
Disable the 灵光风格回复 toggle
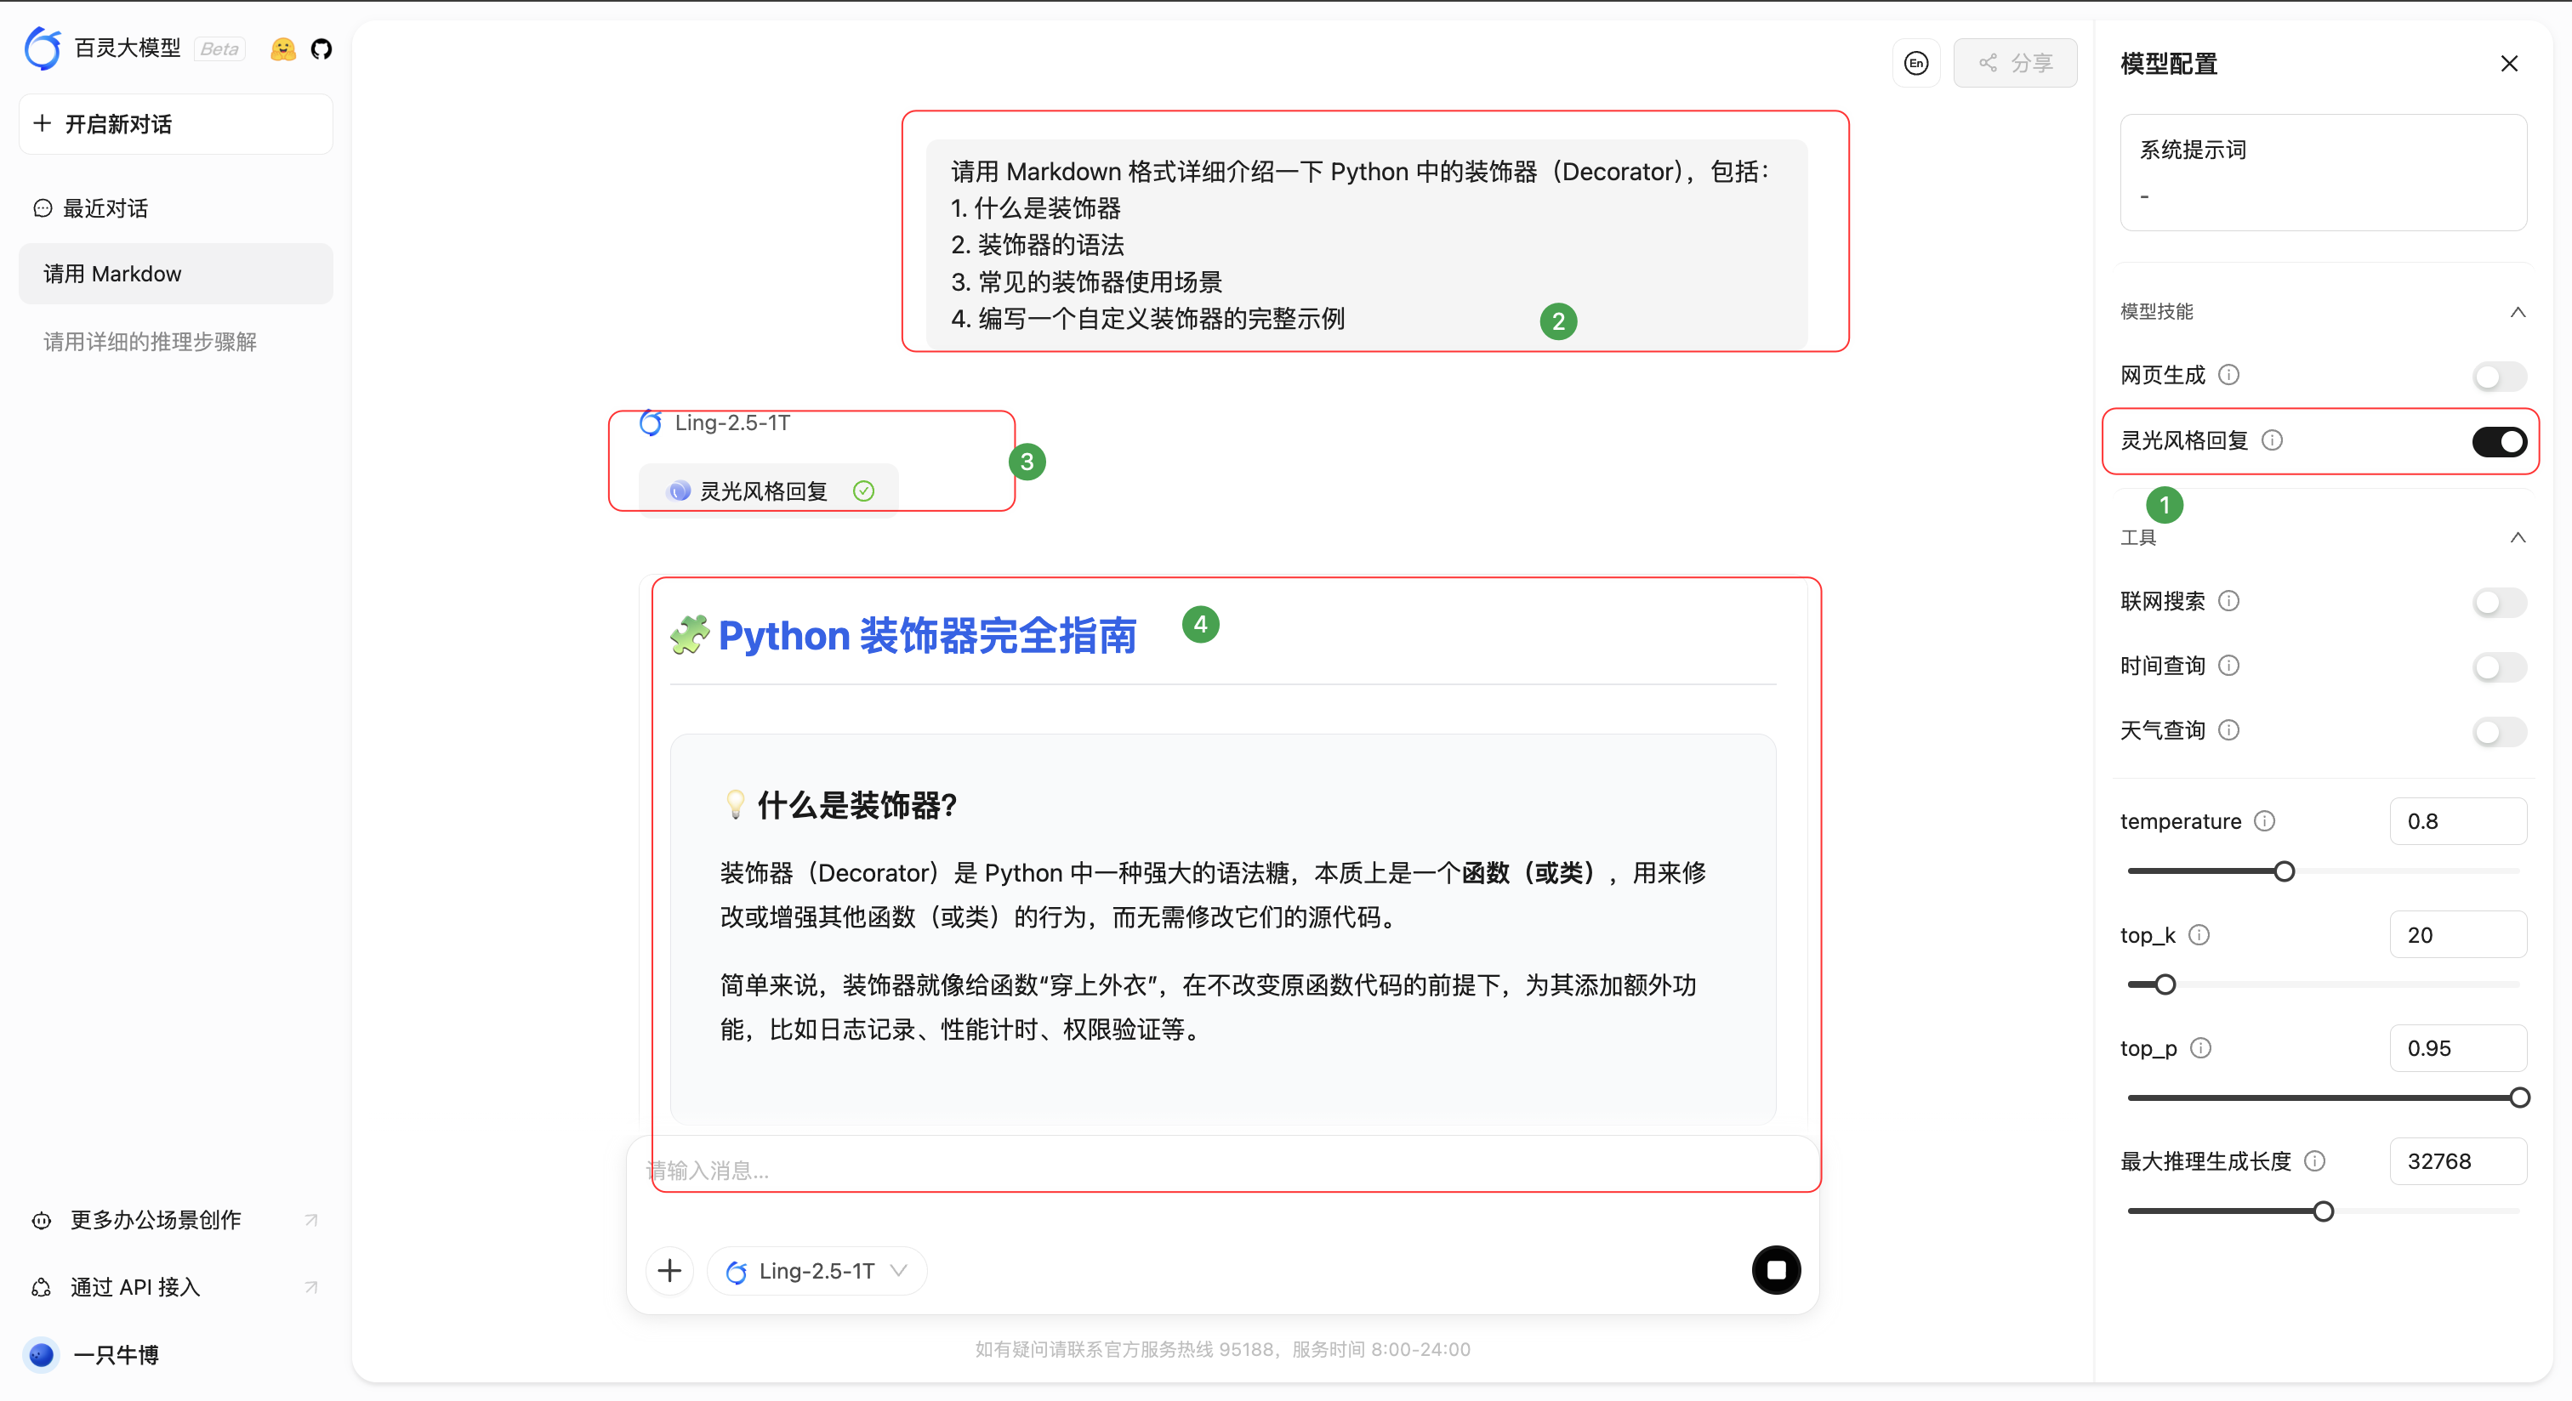(2498, 441)
